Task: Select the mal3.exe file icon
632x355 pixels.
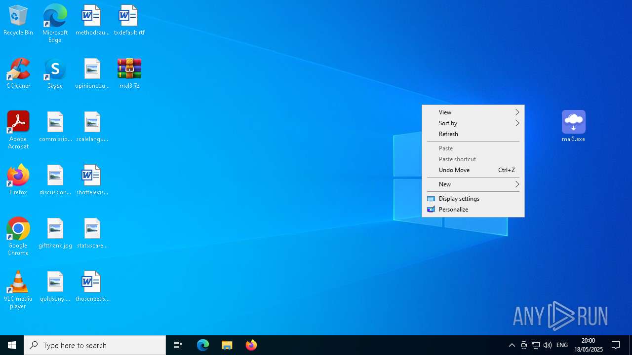Action: [x=573, y=126]
